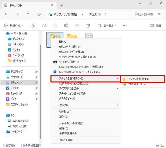Select パスのコピー(A)
This screenshot has width=166, height=148.
pos(86,99)
